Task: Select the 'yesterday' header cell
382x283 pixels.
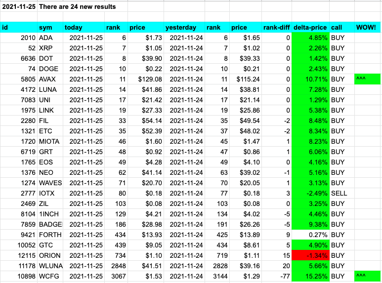Action: 184,27
